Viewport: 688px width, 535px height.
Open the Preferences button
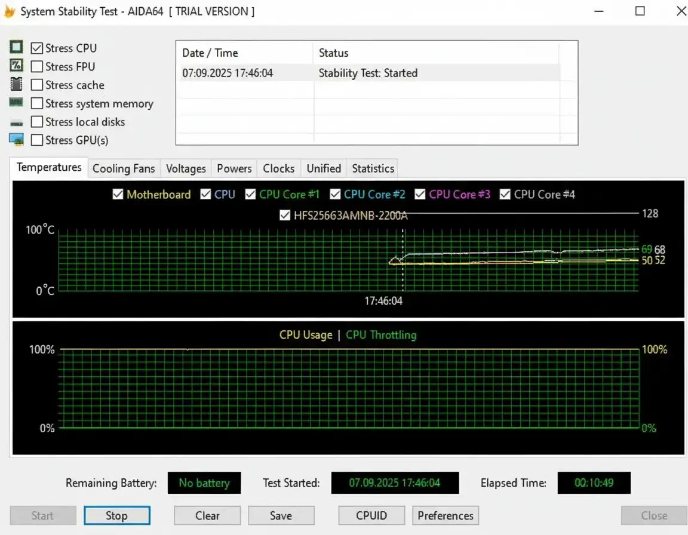(x=446, y=515)
